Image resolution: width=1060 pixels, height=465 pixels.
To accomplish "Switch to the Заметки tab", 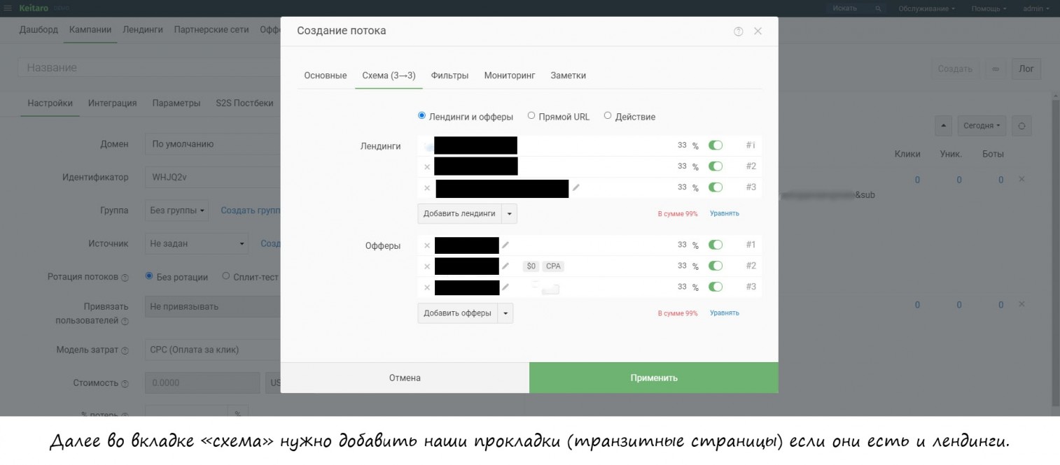I will tap(569, 76).
